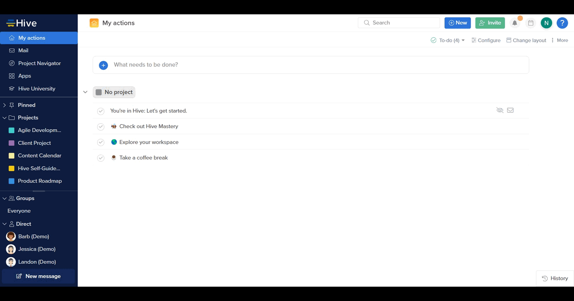Complete "You're in Hive: Let's get started"

point(100,111)
